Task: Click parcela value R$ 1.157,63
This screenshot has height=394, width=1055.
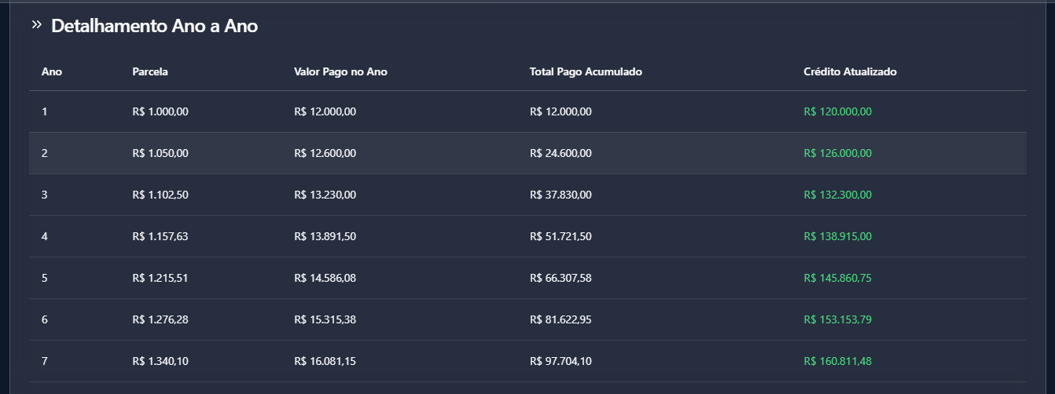Action: [x=160, y=236]
